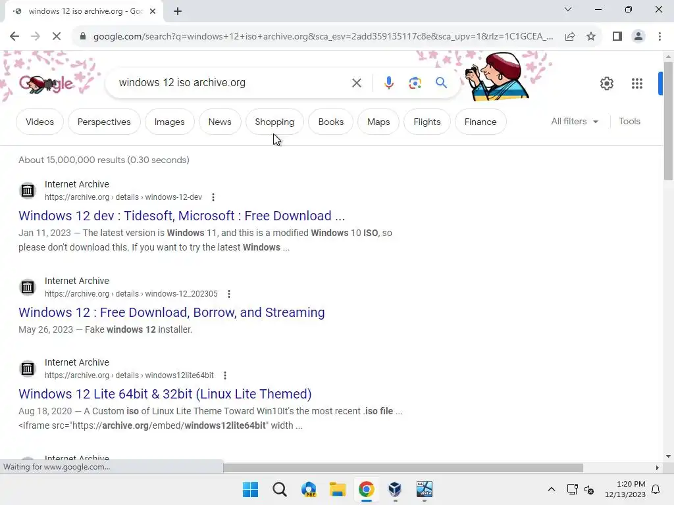Switch to Books results
The height and width of the screenshot is (505, 674).
(x=331, y=122)
